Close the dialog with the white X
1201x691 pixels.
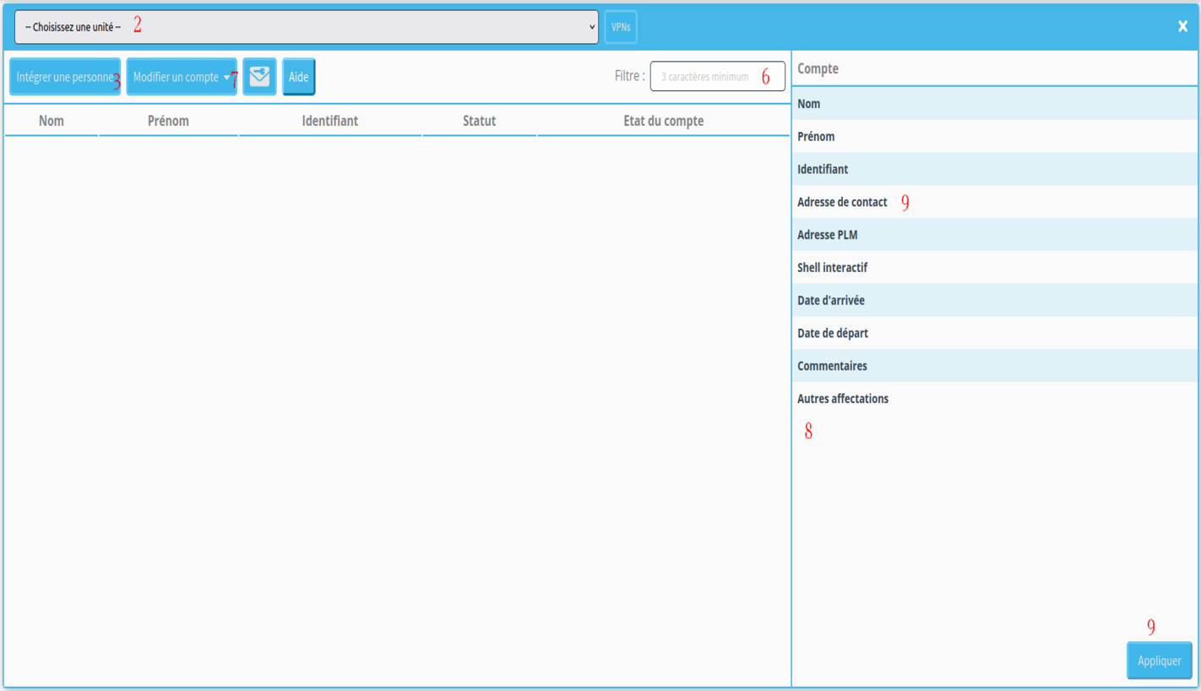1182,27
